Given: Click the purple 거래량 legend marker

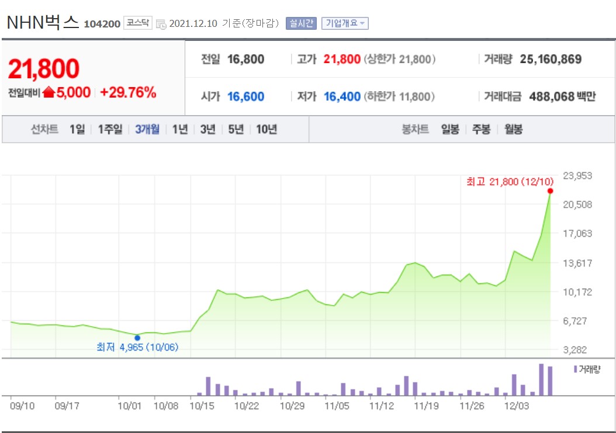Looking at the screenshot, I should (576, 369).
